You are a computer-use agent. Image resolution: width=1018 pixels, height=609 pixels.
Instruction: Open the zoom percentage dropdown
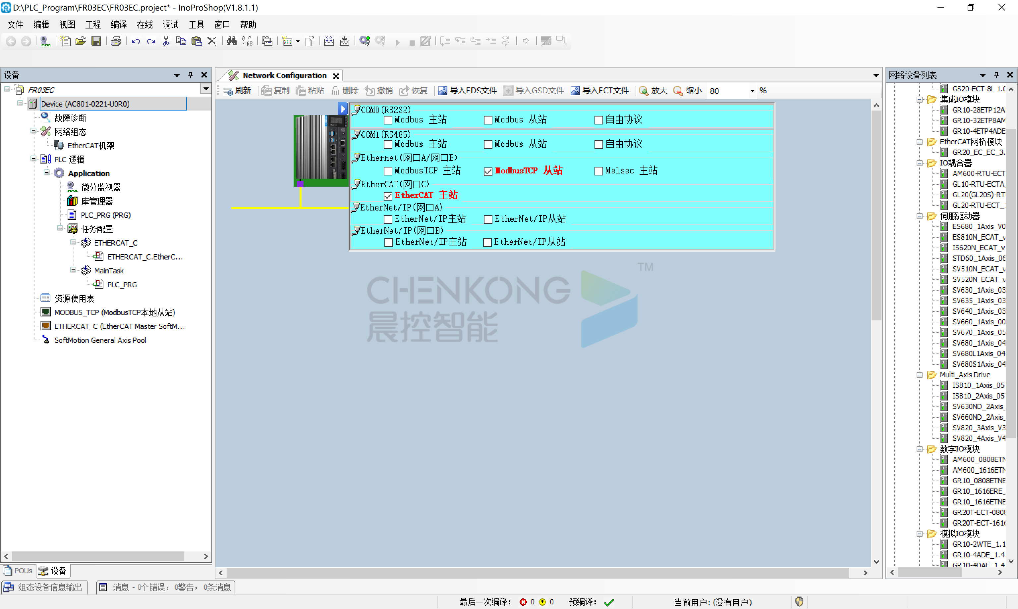pos(752,91)
